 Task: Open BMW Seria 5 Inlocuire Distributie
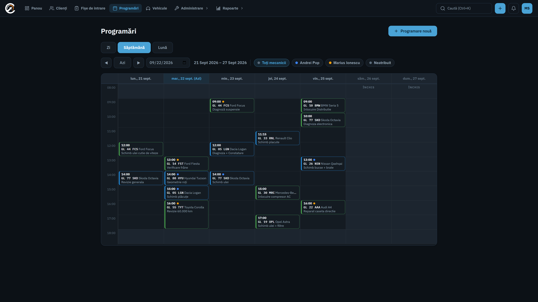click(323, 105)
